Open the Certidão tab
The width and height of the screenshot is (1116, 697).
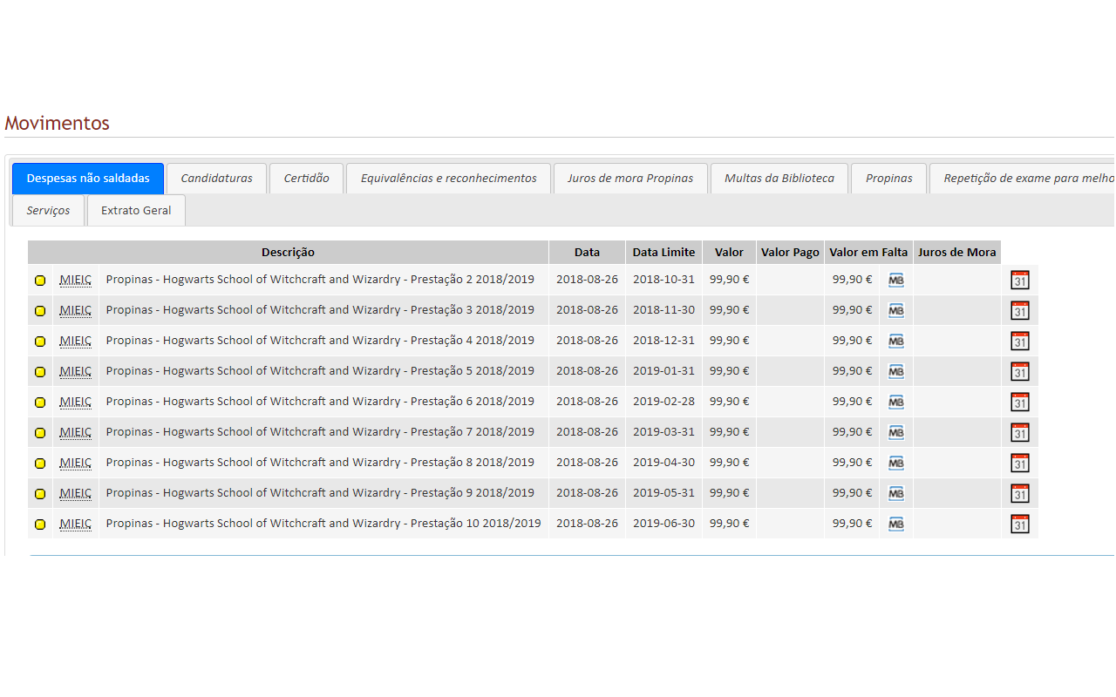click(x=307, y=179)
